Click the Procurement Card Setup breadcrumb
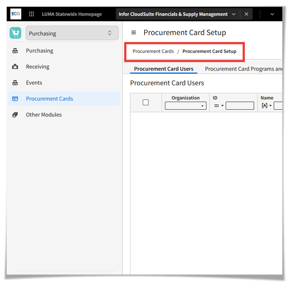The width and height of the screenshot is (289, 289). [x=209, y=51]
